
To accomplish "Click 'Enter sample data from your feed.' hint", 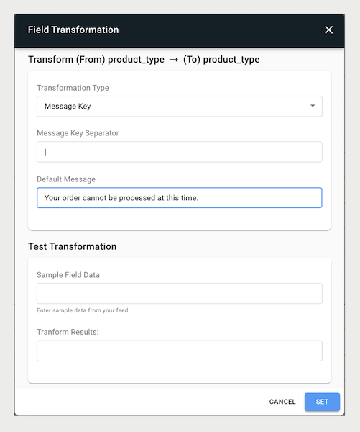I will pyautogui.click(x=83, y=310).
